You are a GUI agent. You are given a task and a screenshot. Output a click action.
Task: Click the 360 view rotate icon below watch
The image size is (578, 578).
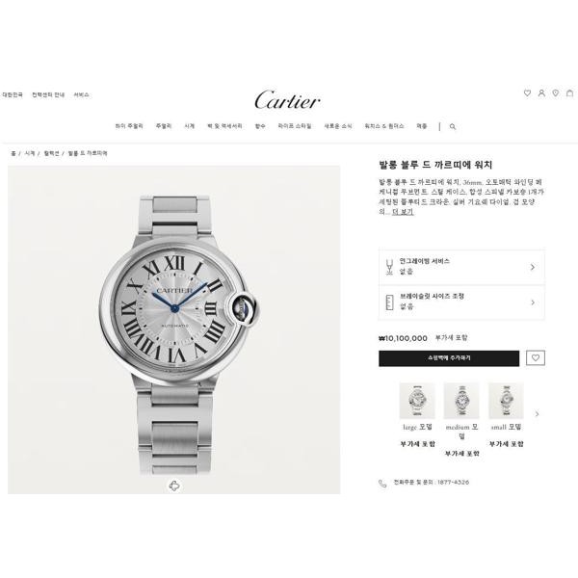click(174, 486)
